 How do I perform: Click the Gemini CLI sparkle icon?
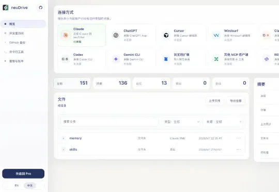[x=116, y=59]
